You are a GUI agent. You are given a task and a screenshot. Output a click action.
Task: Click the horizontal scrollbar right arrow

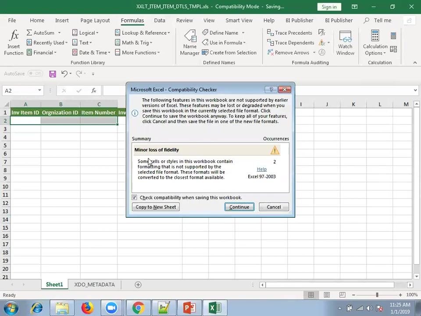pos(410,285)
